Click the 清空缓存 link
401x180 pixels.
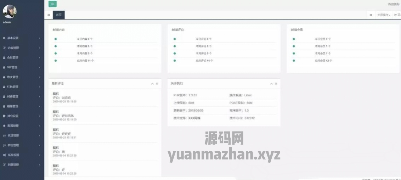(393, 4)
